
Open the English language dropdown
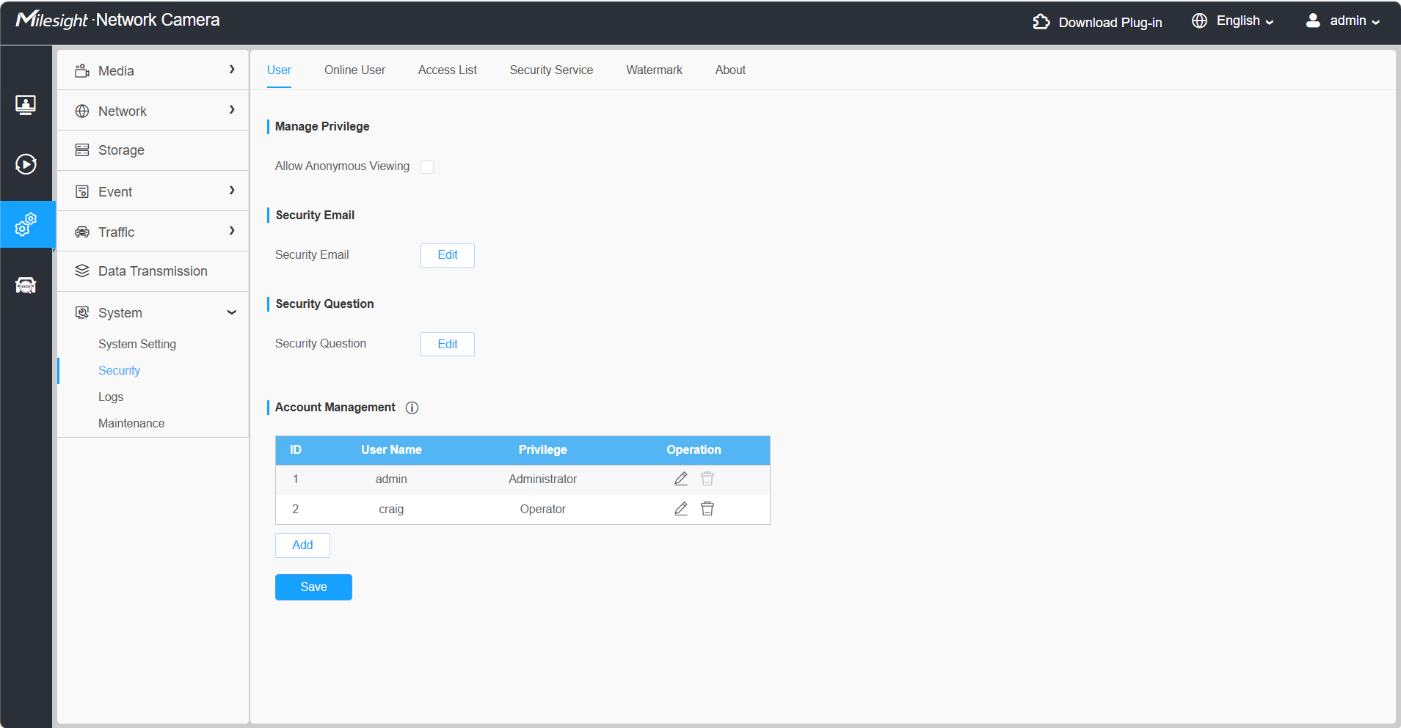coord(1233,21)
